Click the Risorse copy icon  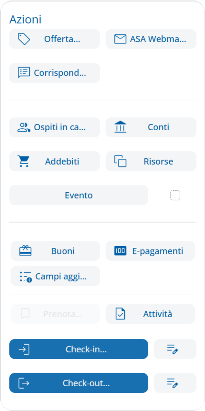tap(120, 161)
